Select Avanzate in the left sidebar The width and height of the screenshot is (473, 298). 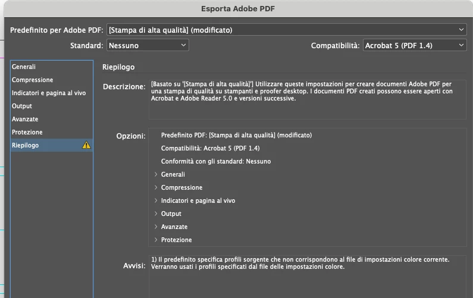tap(52, 119)
